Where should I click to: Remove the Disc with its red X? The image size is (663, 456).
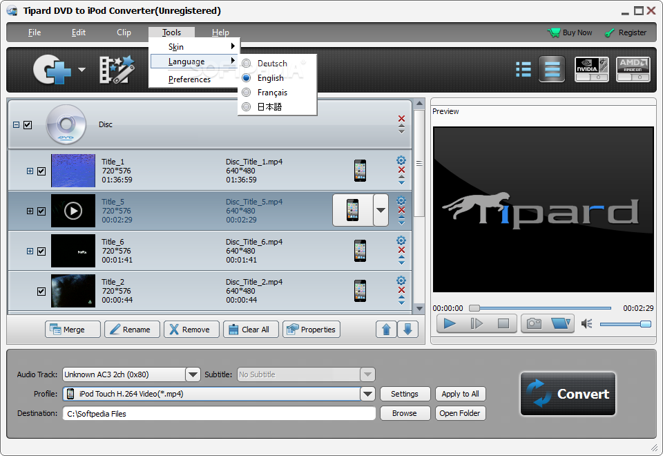(401, 118)
